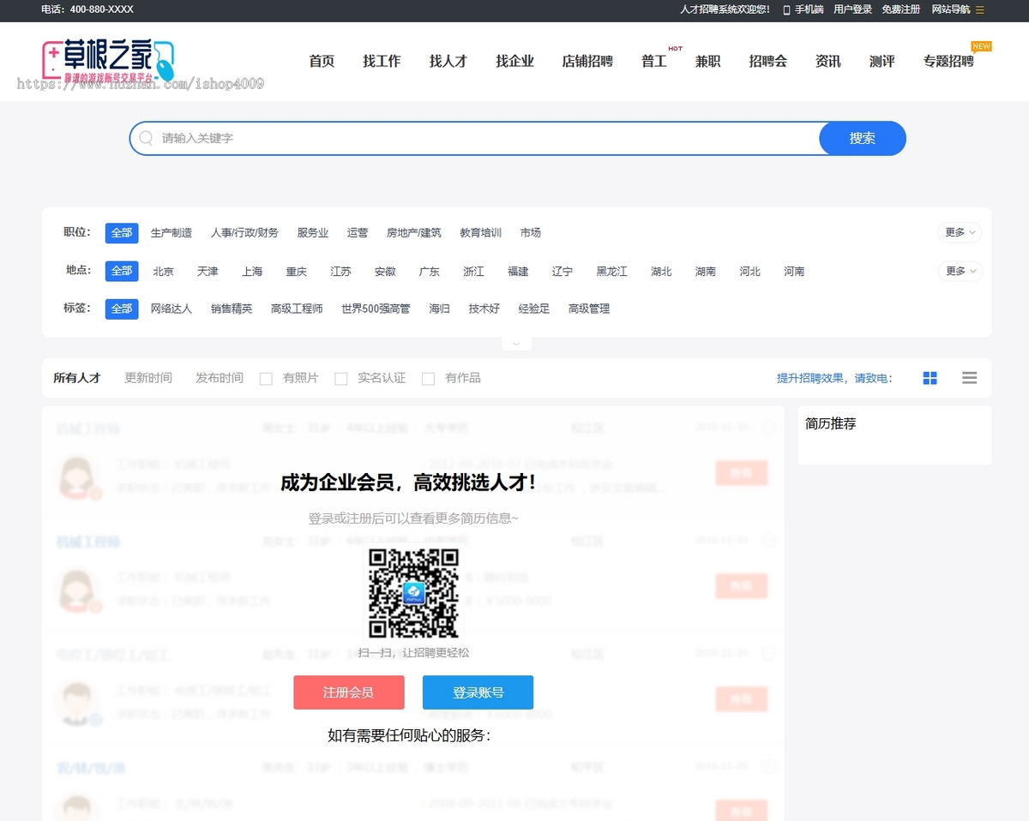Tick the 实名认证 checkbox
Viewport: 1029px width, 821px height.
[x=340, y=379]
